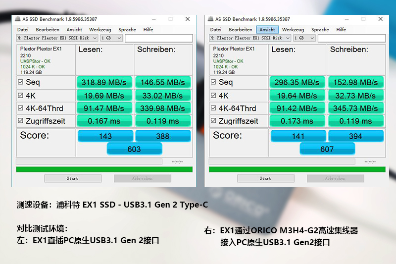
Task: Toggle Zugriffszeit checkbox in left window
Action: tap(20, 120)
